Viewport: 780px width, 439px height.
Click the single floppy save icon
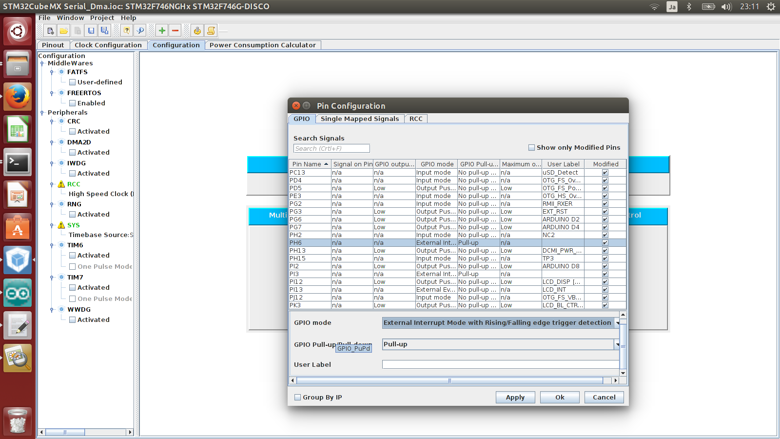[x=91, y=31]
